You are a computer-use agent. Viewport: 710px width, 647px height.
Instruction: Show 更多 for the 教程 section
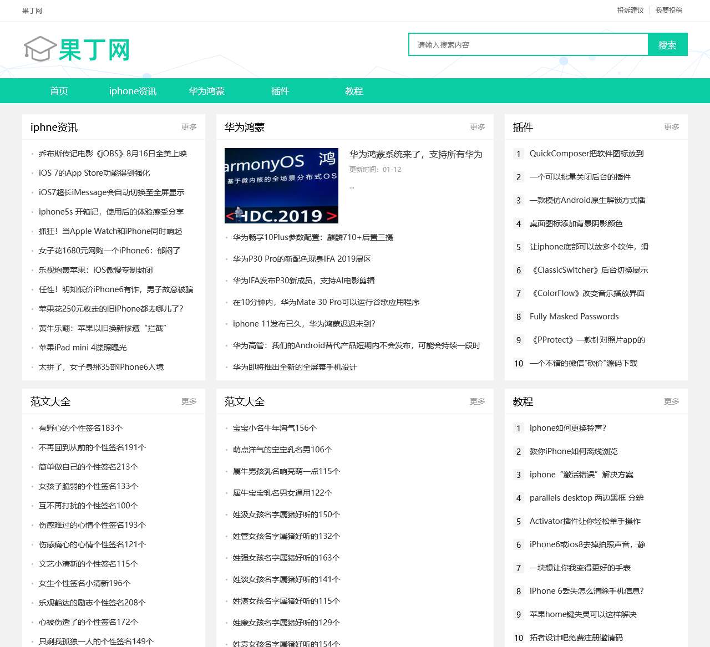pos(671,401)
